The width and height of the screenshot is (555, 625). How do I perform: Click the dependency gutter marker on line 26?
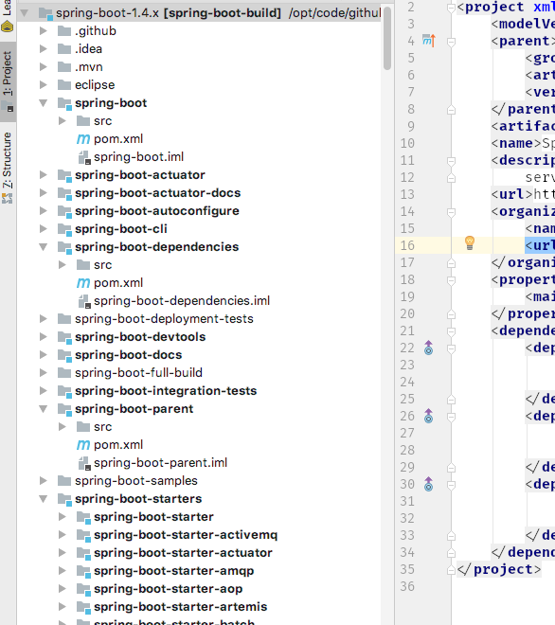[x=429, y=416]
